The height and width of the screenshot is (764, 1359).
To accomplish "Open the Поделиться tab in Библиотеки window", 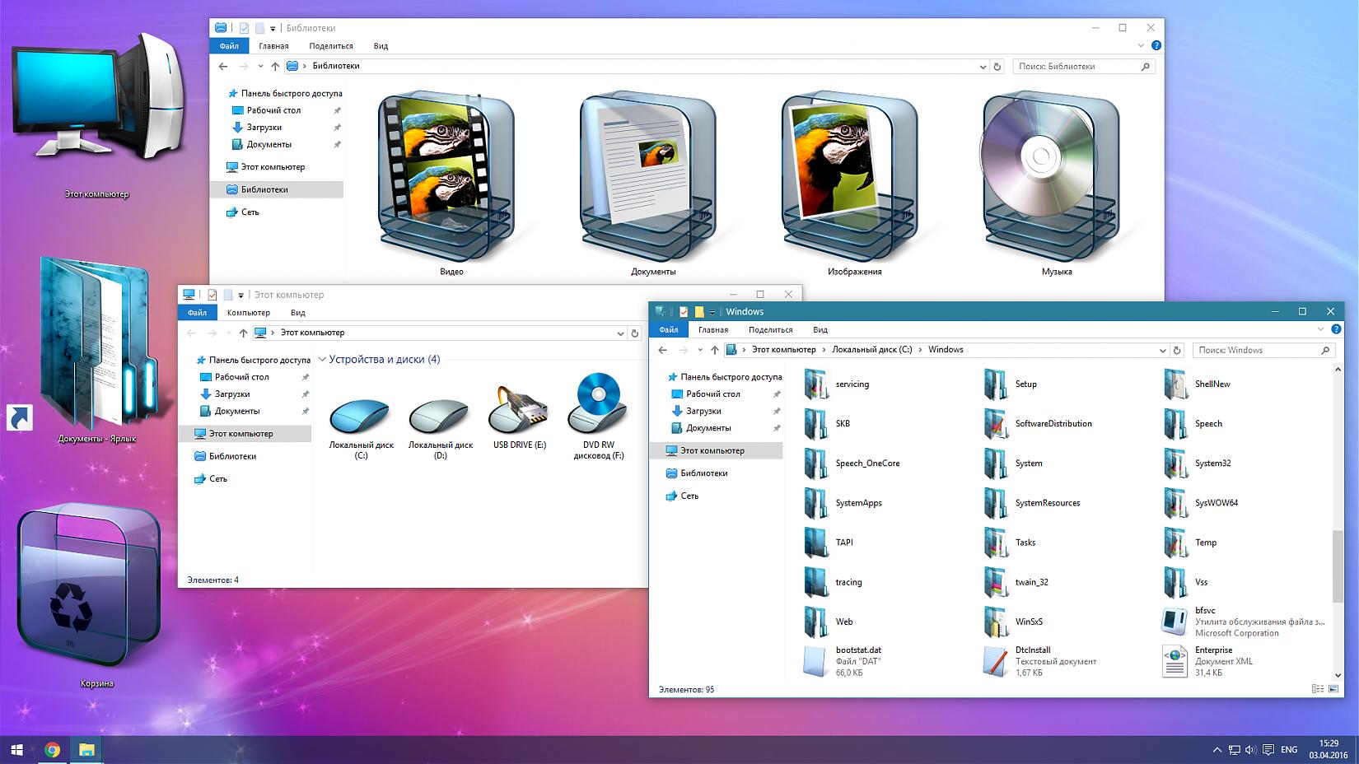I will point(330,46).
